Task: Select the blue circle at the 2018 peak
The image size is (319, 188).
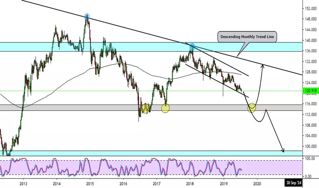Action: [192, 46]
